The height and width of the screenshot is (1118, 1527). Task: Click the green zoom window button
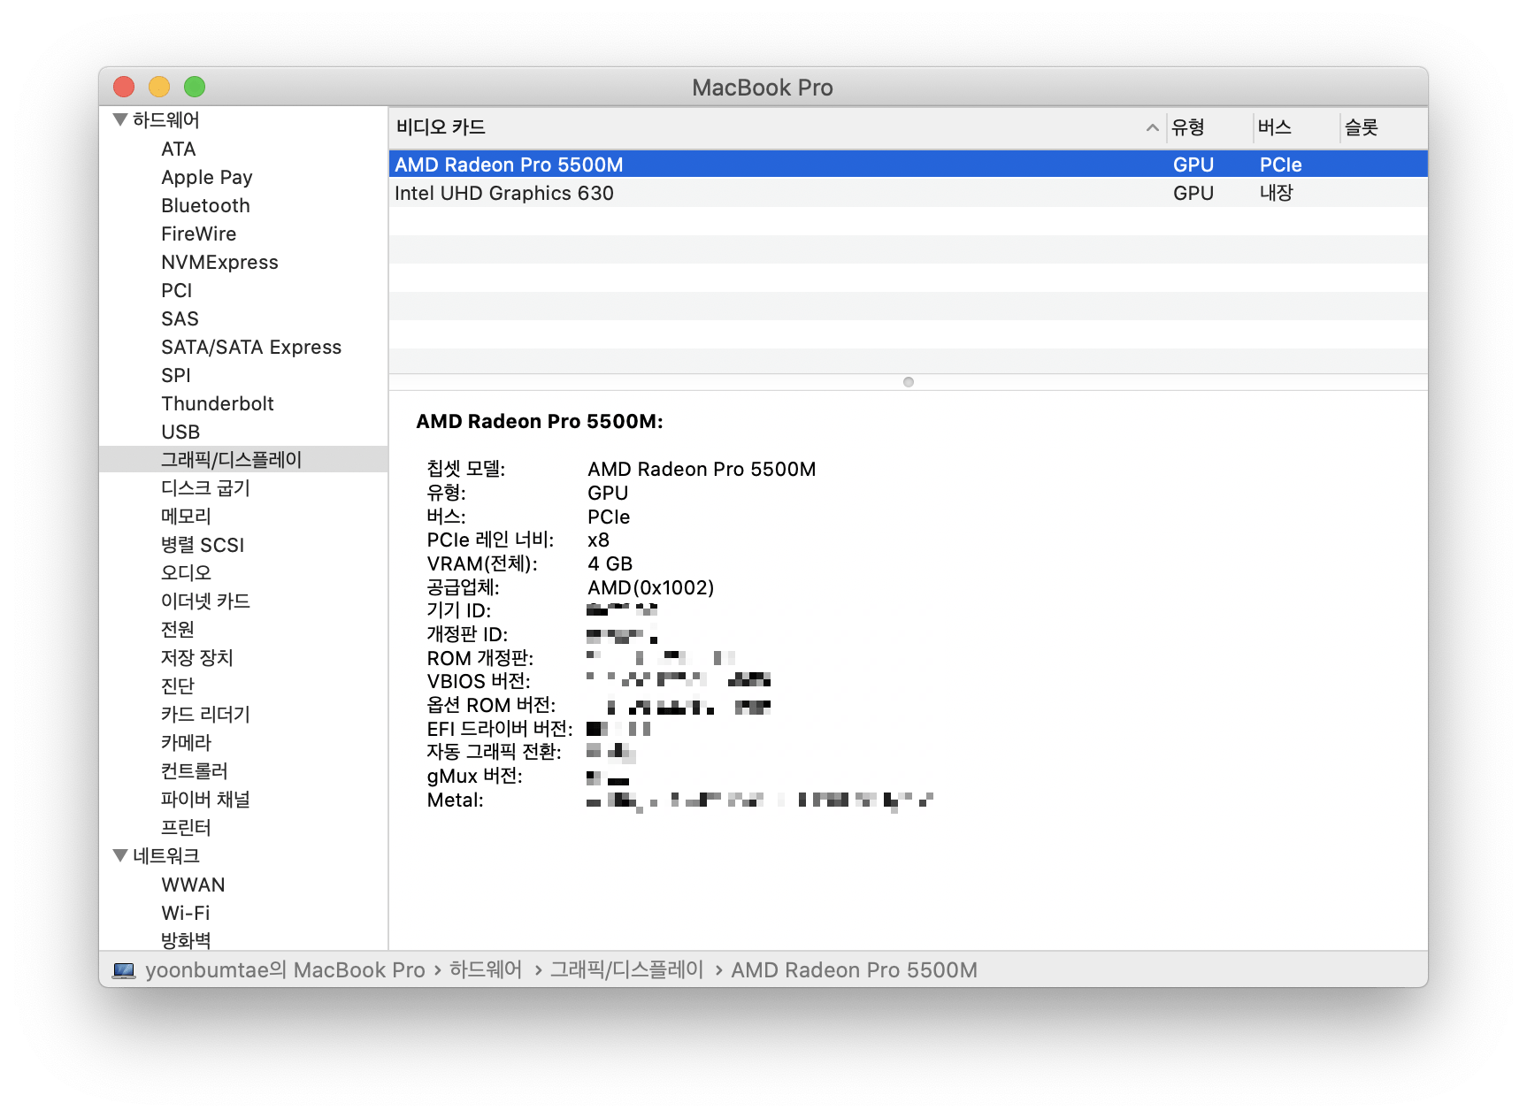[195, 87]
